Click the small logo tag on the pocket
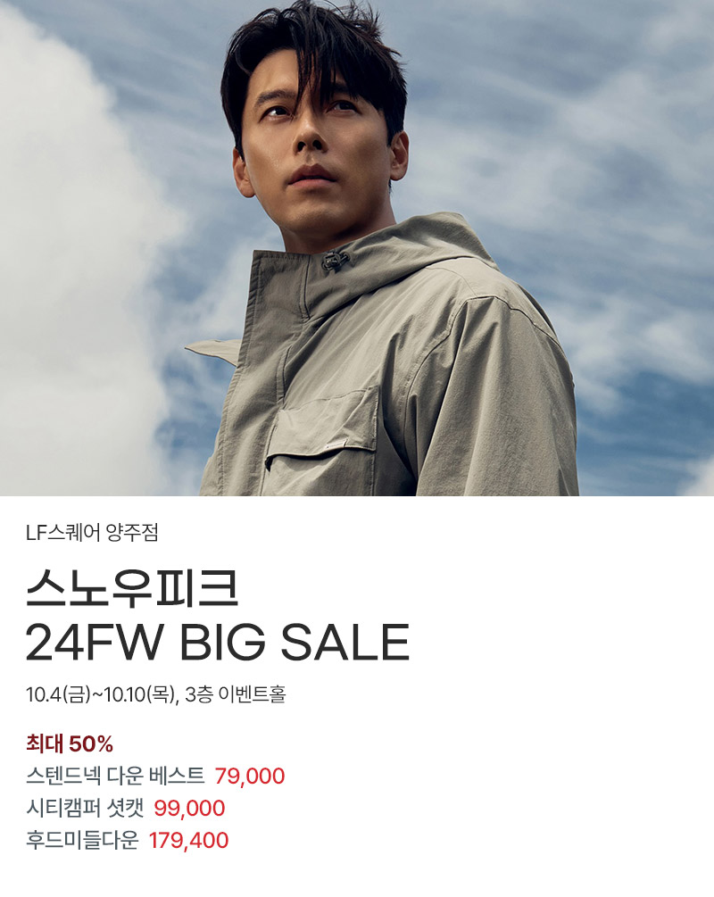Image resolution: width=714 pixels, height=897 pixels. tap(334, 445)
